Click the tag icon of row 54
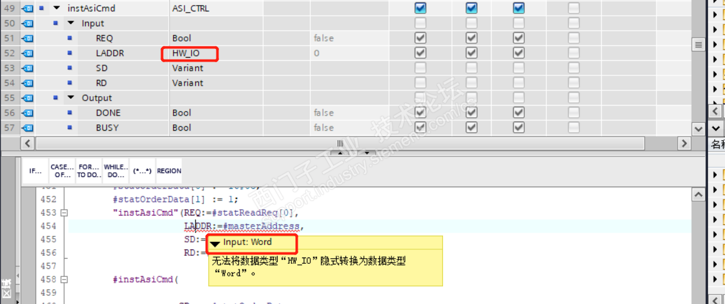The height and width of the screenshot is (304, 725). [26, 83]
